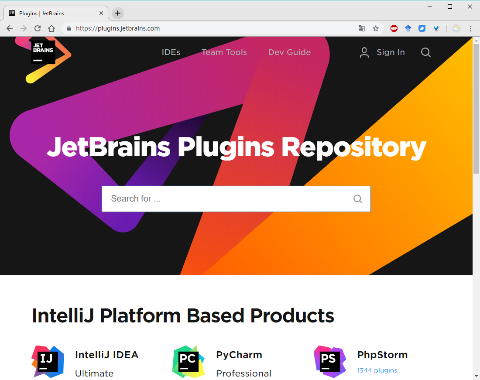Click the IntelliJ IDEA product title
480x380 pixels.
(107, 355)
